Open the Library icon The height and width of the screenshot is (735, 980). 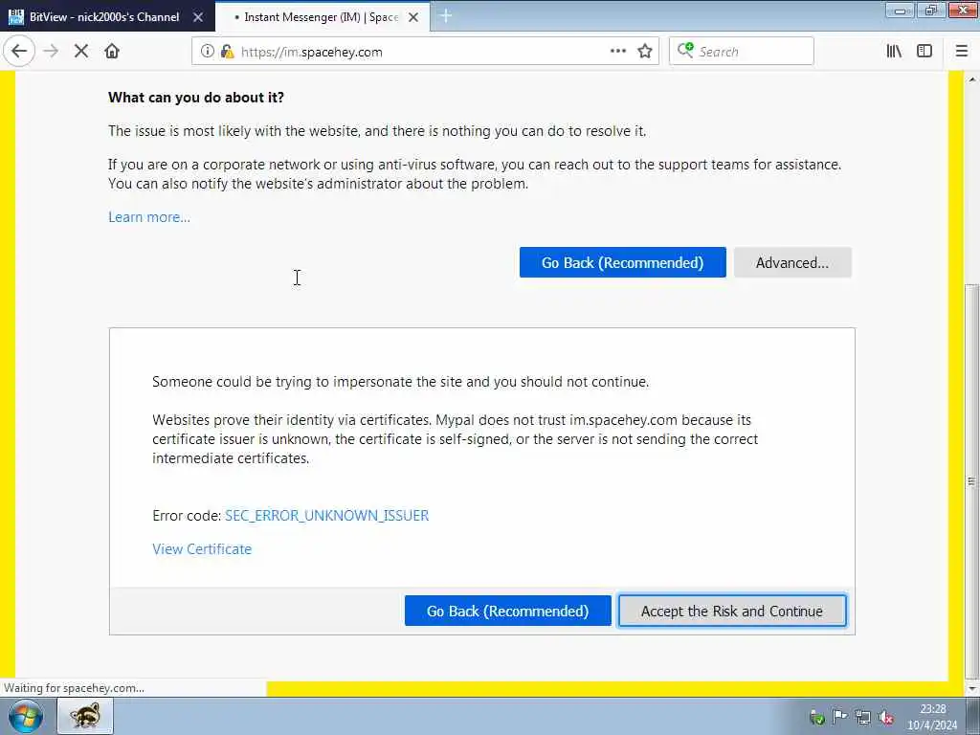[895, 52]
